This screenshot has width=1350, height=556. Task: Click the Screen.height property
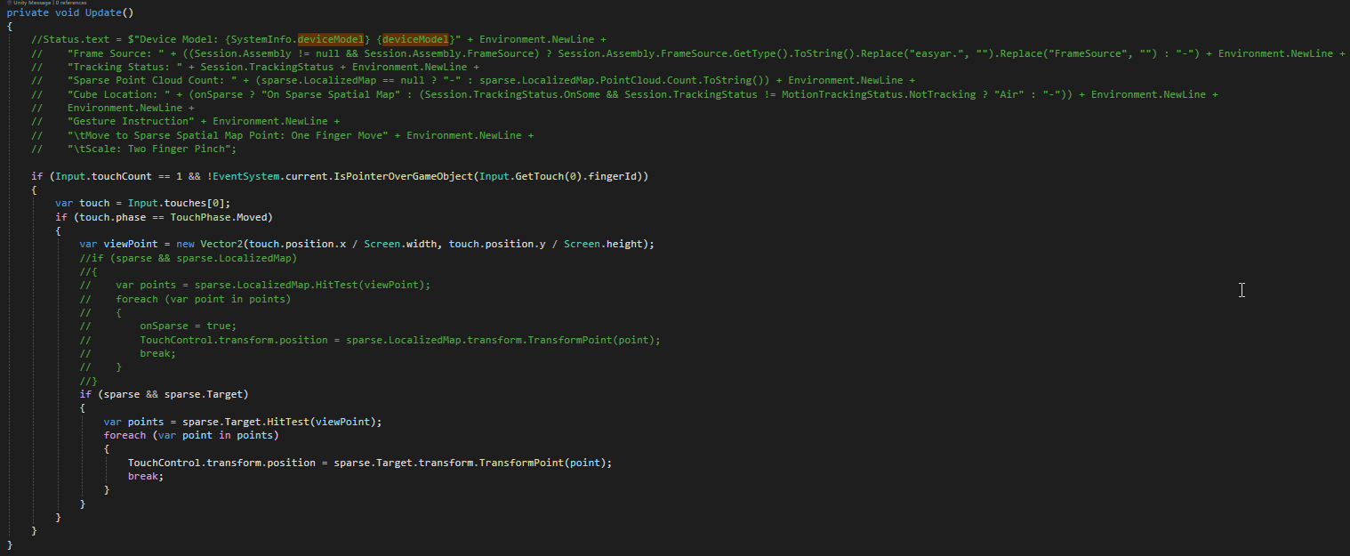tap(630, 244)
